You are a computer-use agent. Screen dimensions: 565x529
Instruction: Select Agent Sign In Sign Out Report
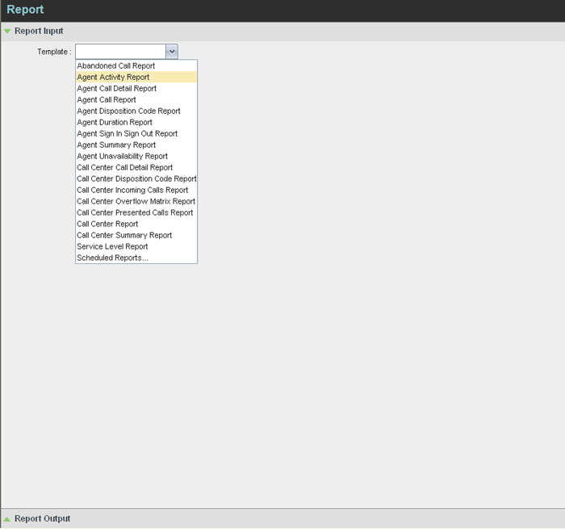[136, 133]
